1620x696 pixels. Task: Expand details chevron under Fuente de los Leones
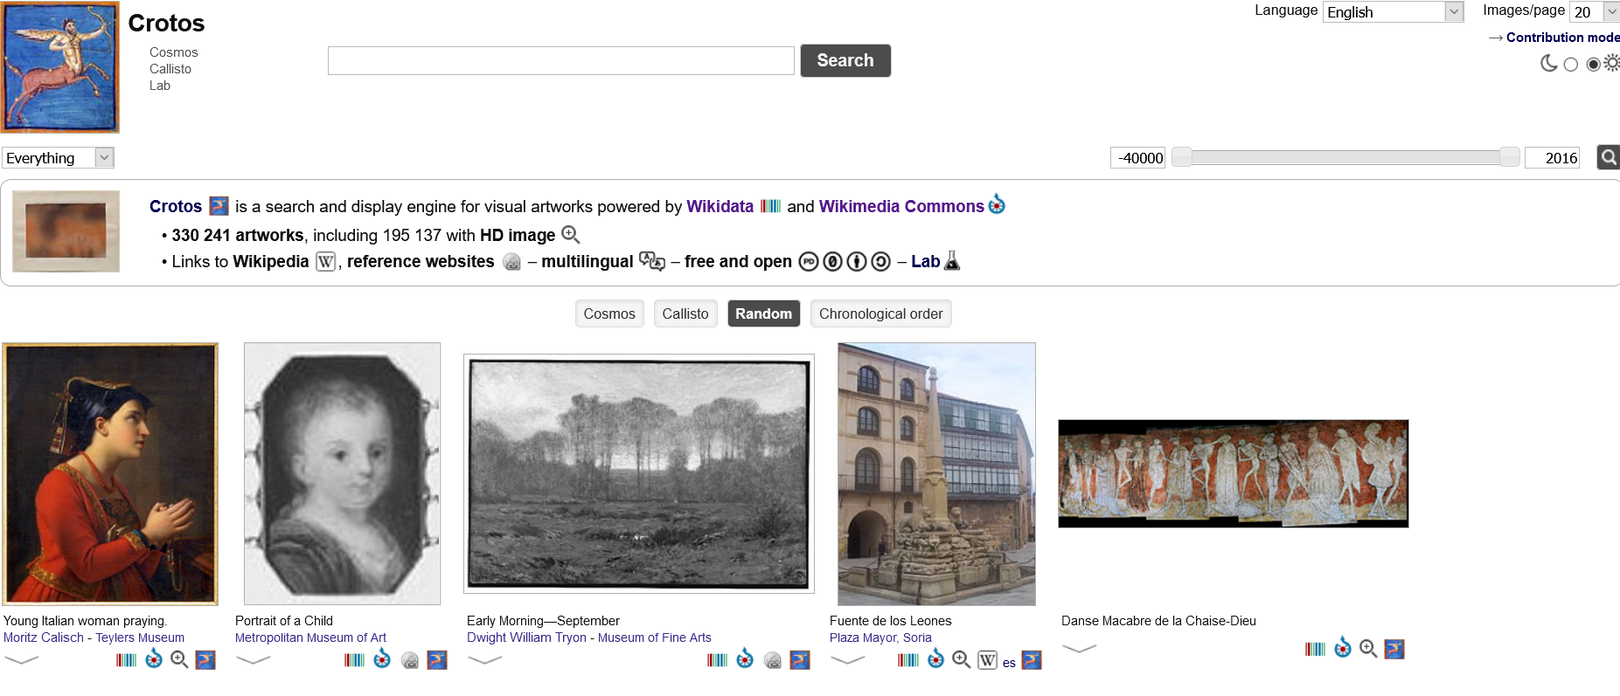[x=848, y=659]
